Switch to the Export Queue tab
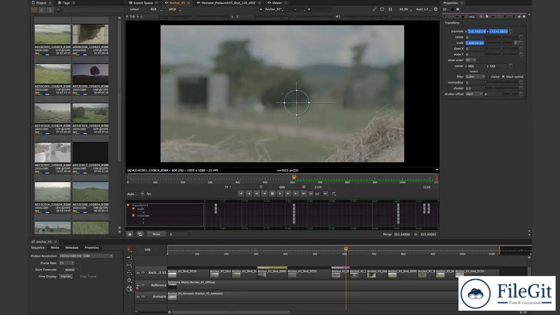 (x=143, y=3)
